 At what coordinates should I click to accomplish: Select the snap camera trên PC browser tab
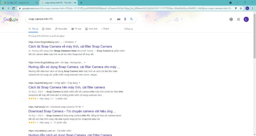click(x=59, y=3)
